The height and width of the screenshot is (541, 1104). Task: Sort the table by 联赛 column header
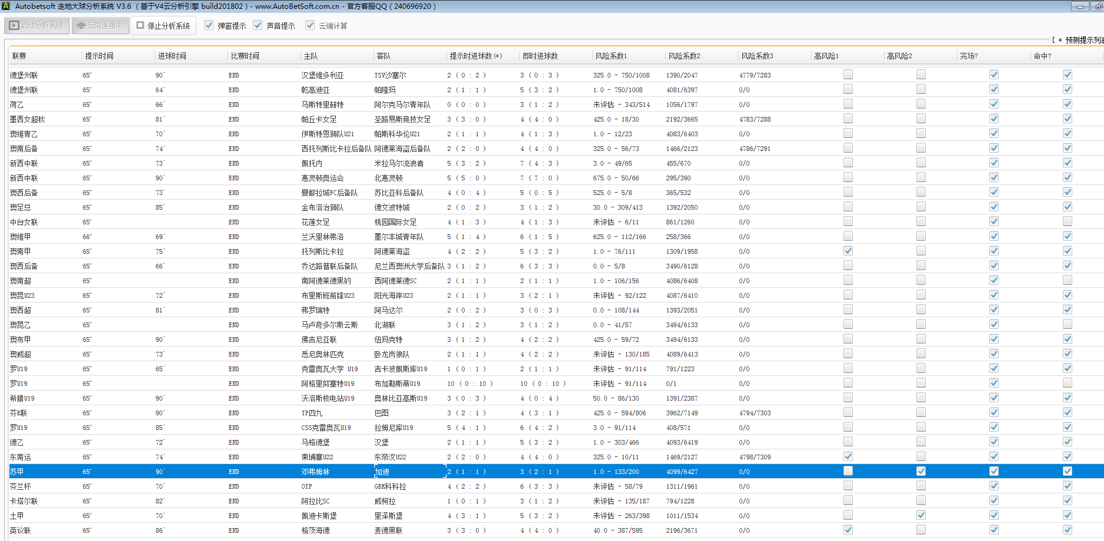click(x=19, y=56)
